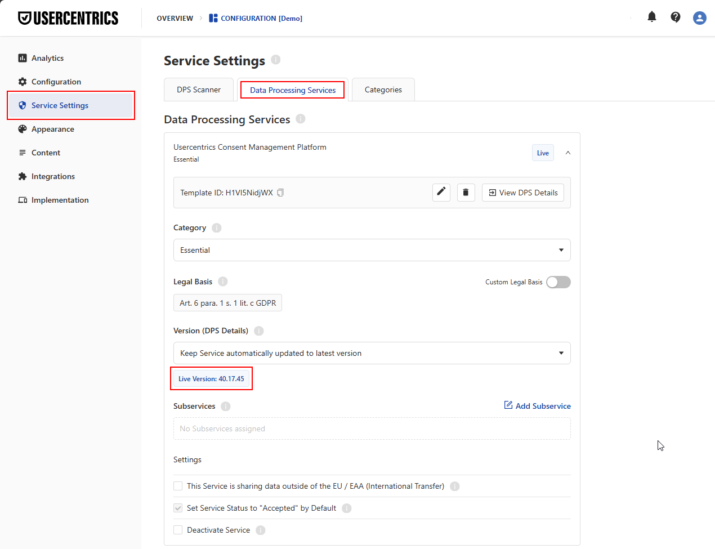
Task: Click the Live status badge
Action: pyautogui.click(x=543, y=153)
